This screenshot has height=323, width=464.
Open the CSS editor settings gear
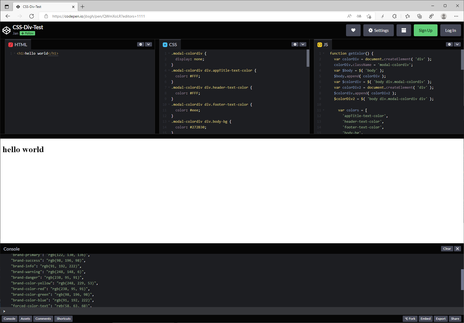(295, 44)
